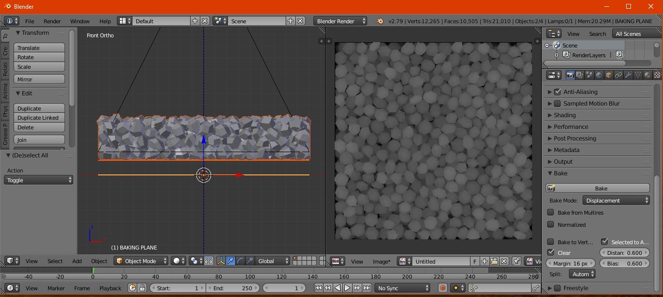Enable Bake from Multires checkbox
Viewport: 663px width, 297px height.
coord(550,212)
